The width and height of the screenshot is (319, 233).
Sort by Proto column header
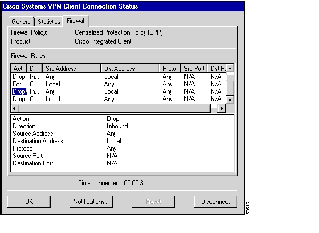click(170, 69)
